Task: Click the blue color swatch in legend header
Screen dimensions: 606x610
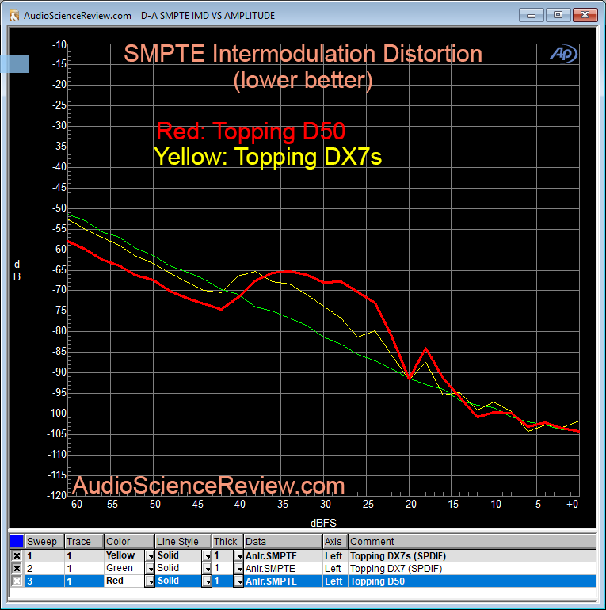Action: point(17,541)
